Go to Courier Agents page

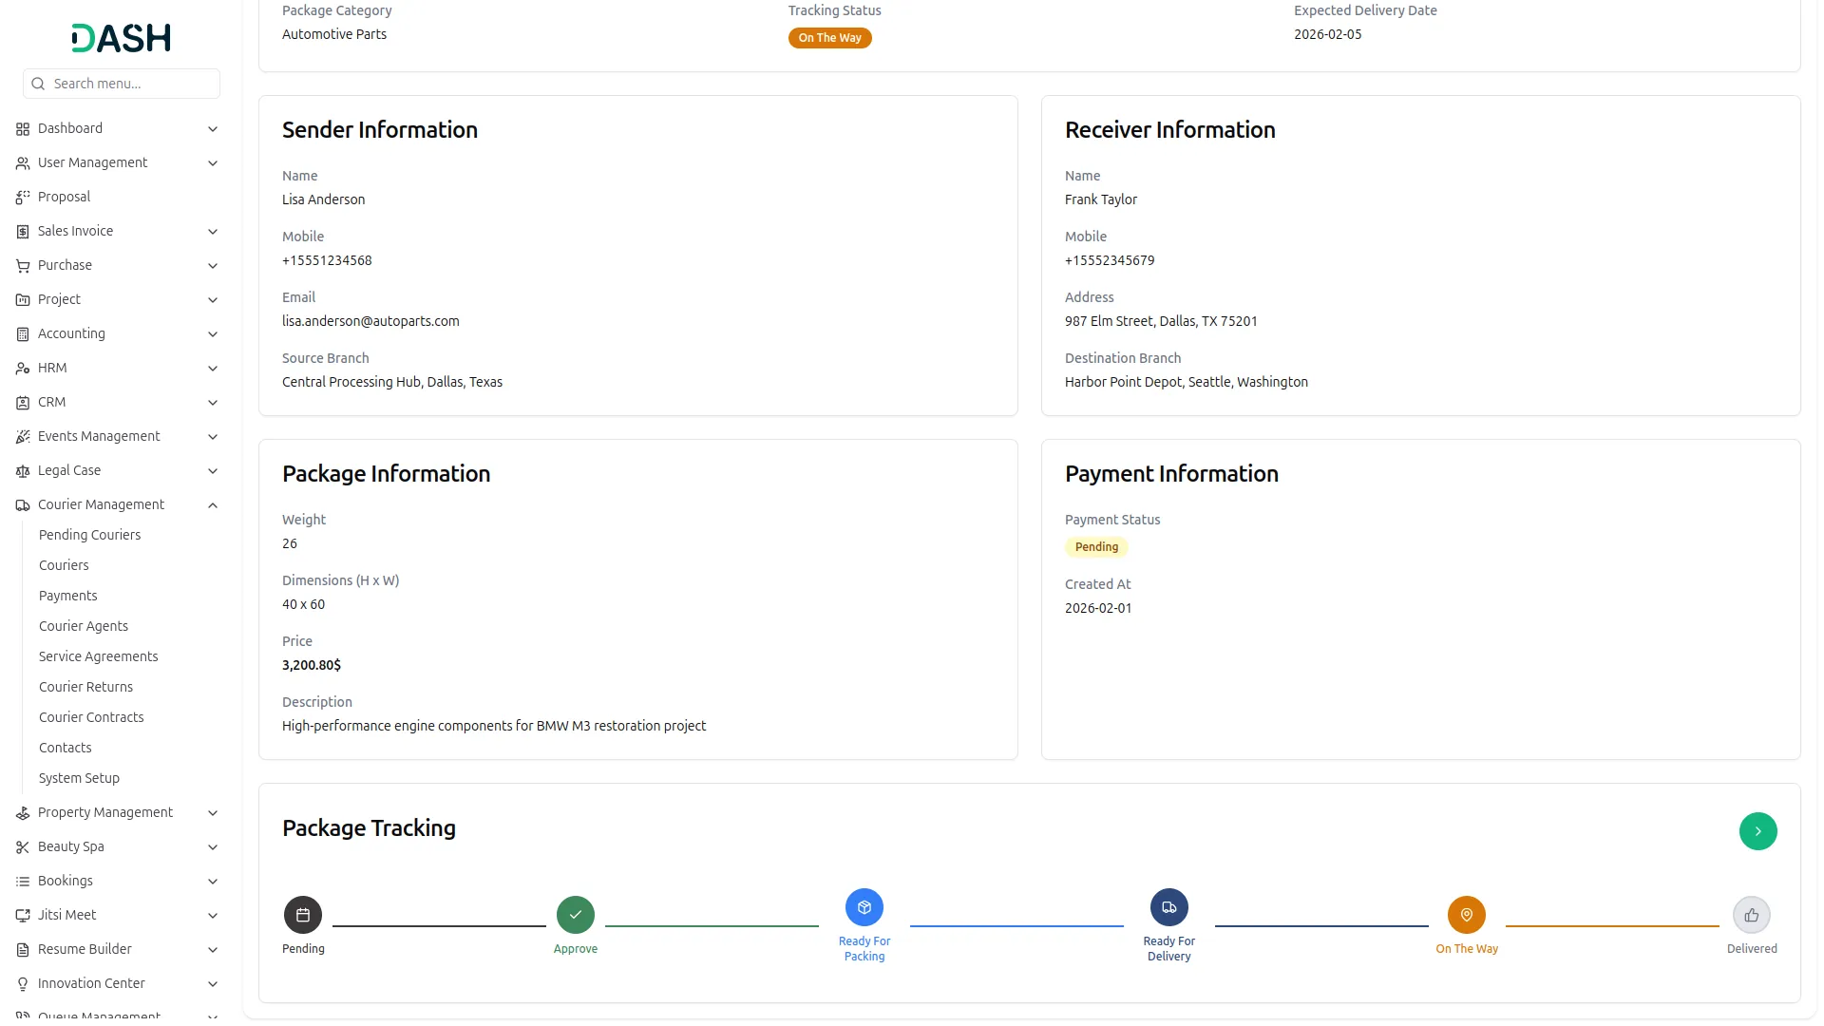[84, 627]
